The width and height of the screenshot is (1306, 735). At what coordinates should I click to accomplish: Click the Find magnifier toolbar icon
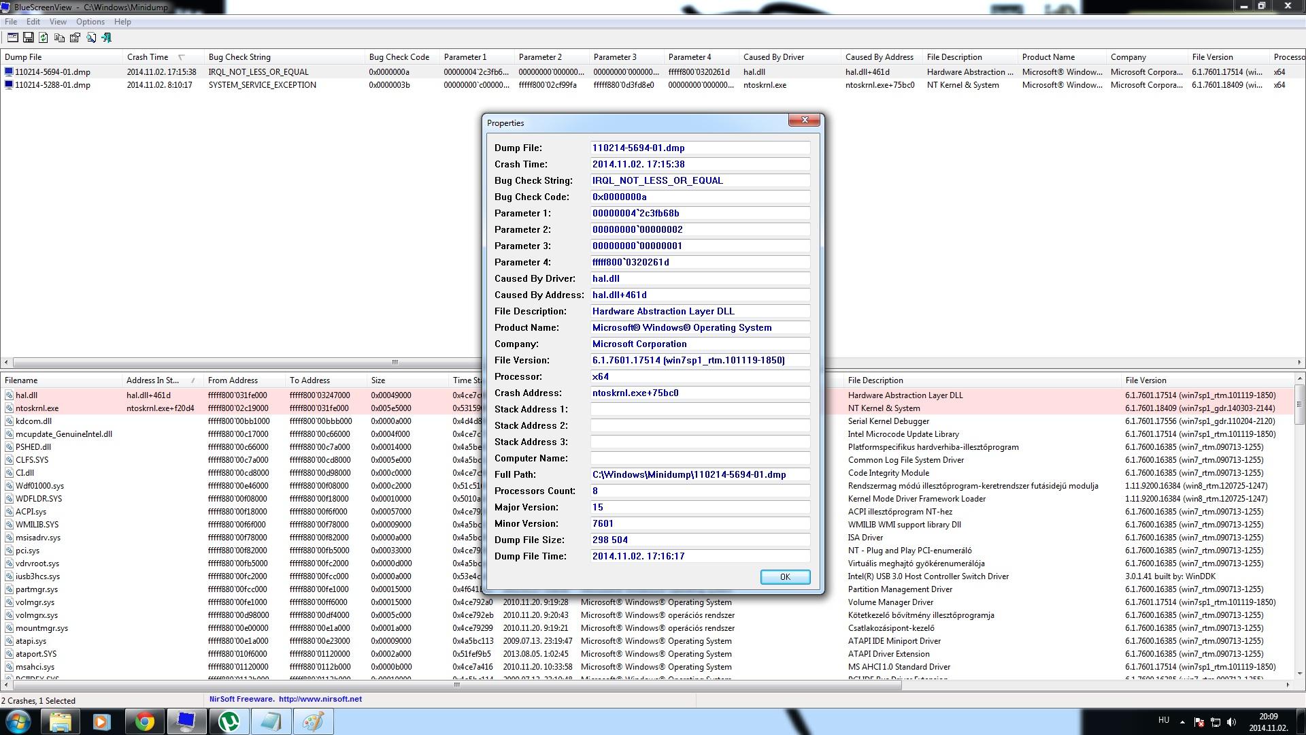click(90, 38)
